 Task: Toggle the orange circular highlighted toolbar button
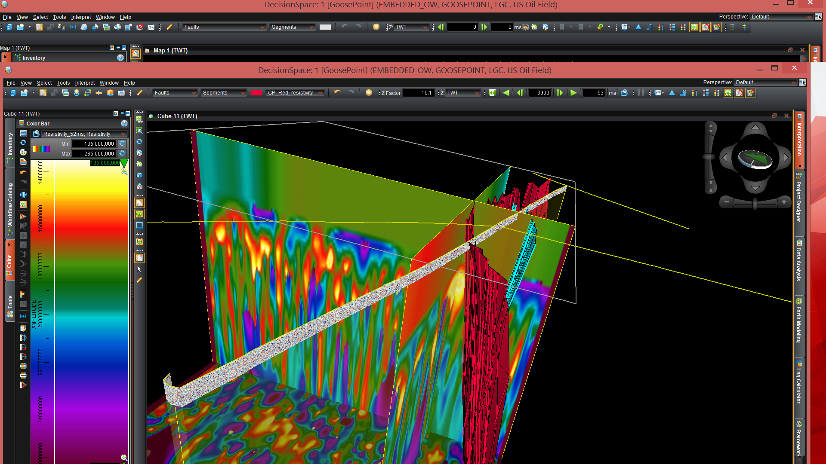(739, 93)
